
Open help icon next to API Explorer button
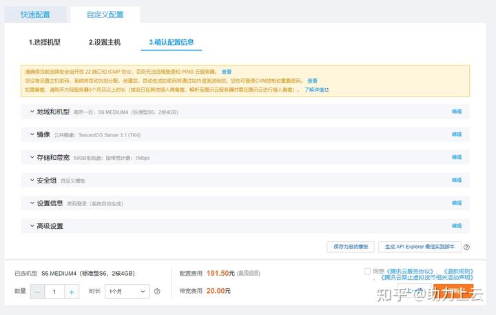[x=466, y=247]
